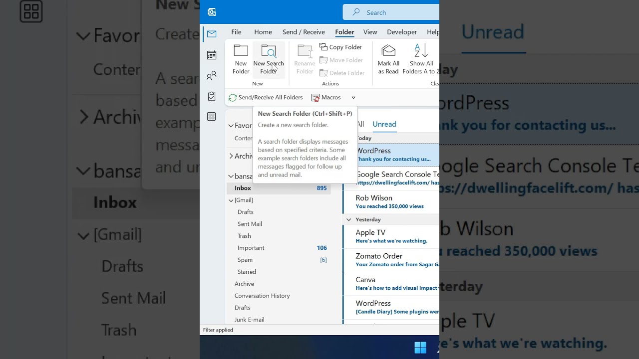Click the New Folder ribbon button

coord(241,59)
